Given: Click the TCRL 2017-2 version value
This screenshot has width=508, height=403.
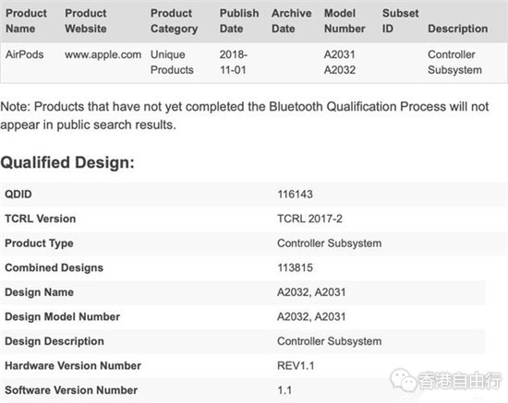Looking at the screenshot, I should [x=309, y=219].
